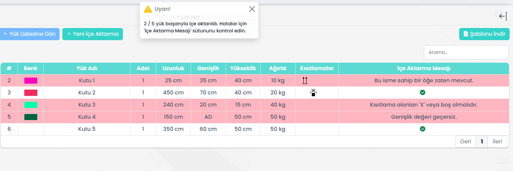
Task: Click the green success checkmark for Kutu 2
Action: [423, 92]
